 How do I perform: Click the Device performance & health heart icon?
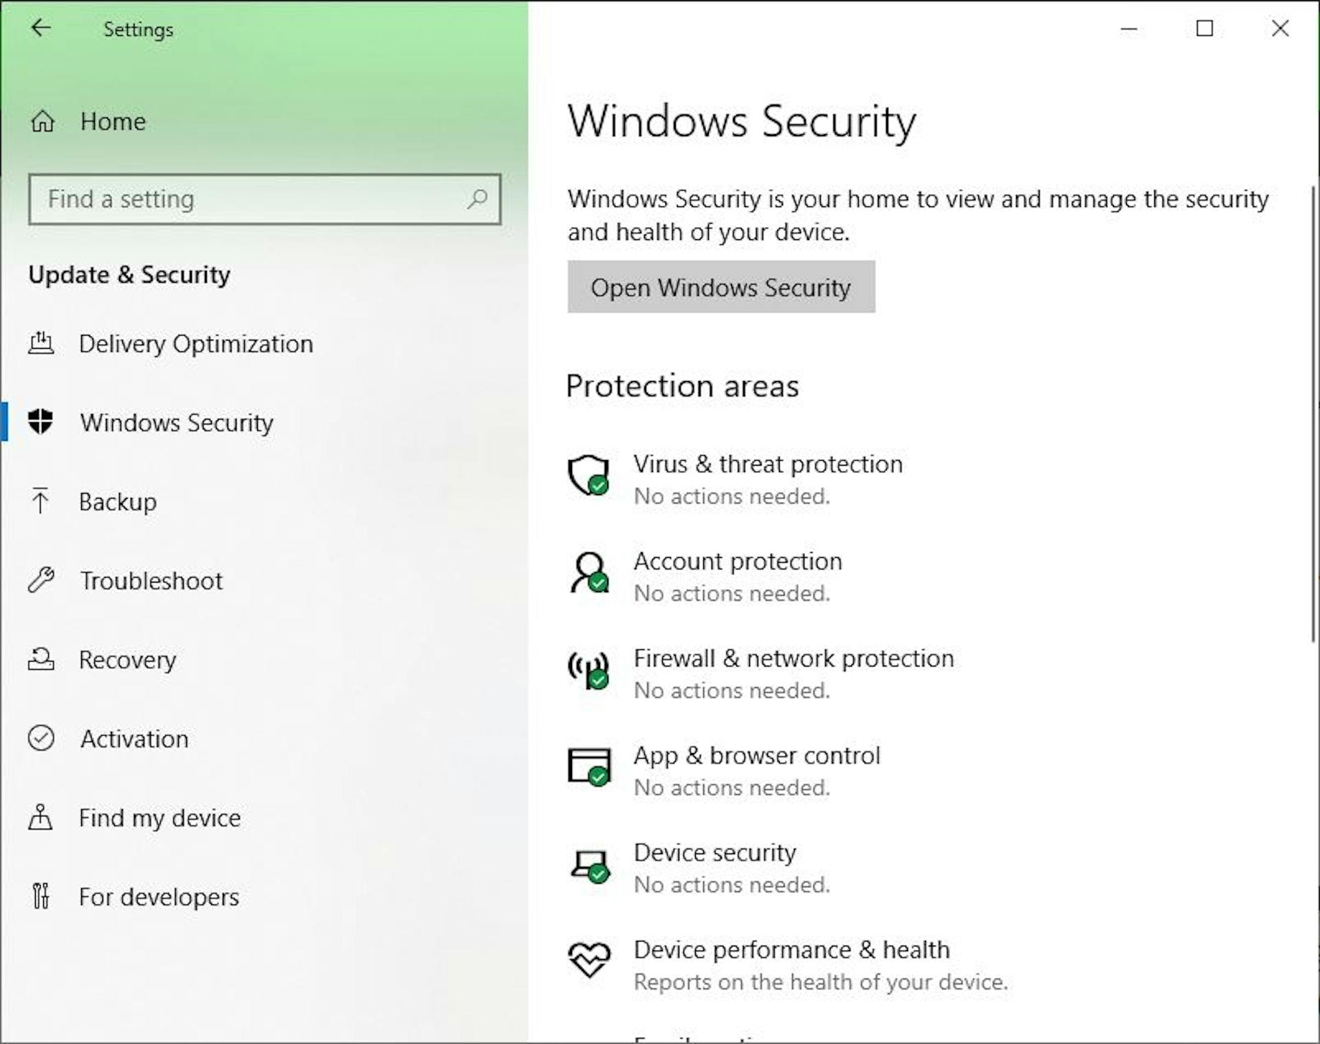(x=589, y=959)
